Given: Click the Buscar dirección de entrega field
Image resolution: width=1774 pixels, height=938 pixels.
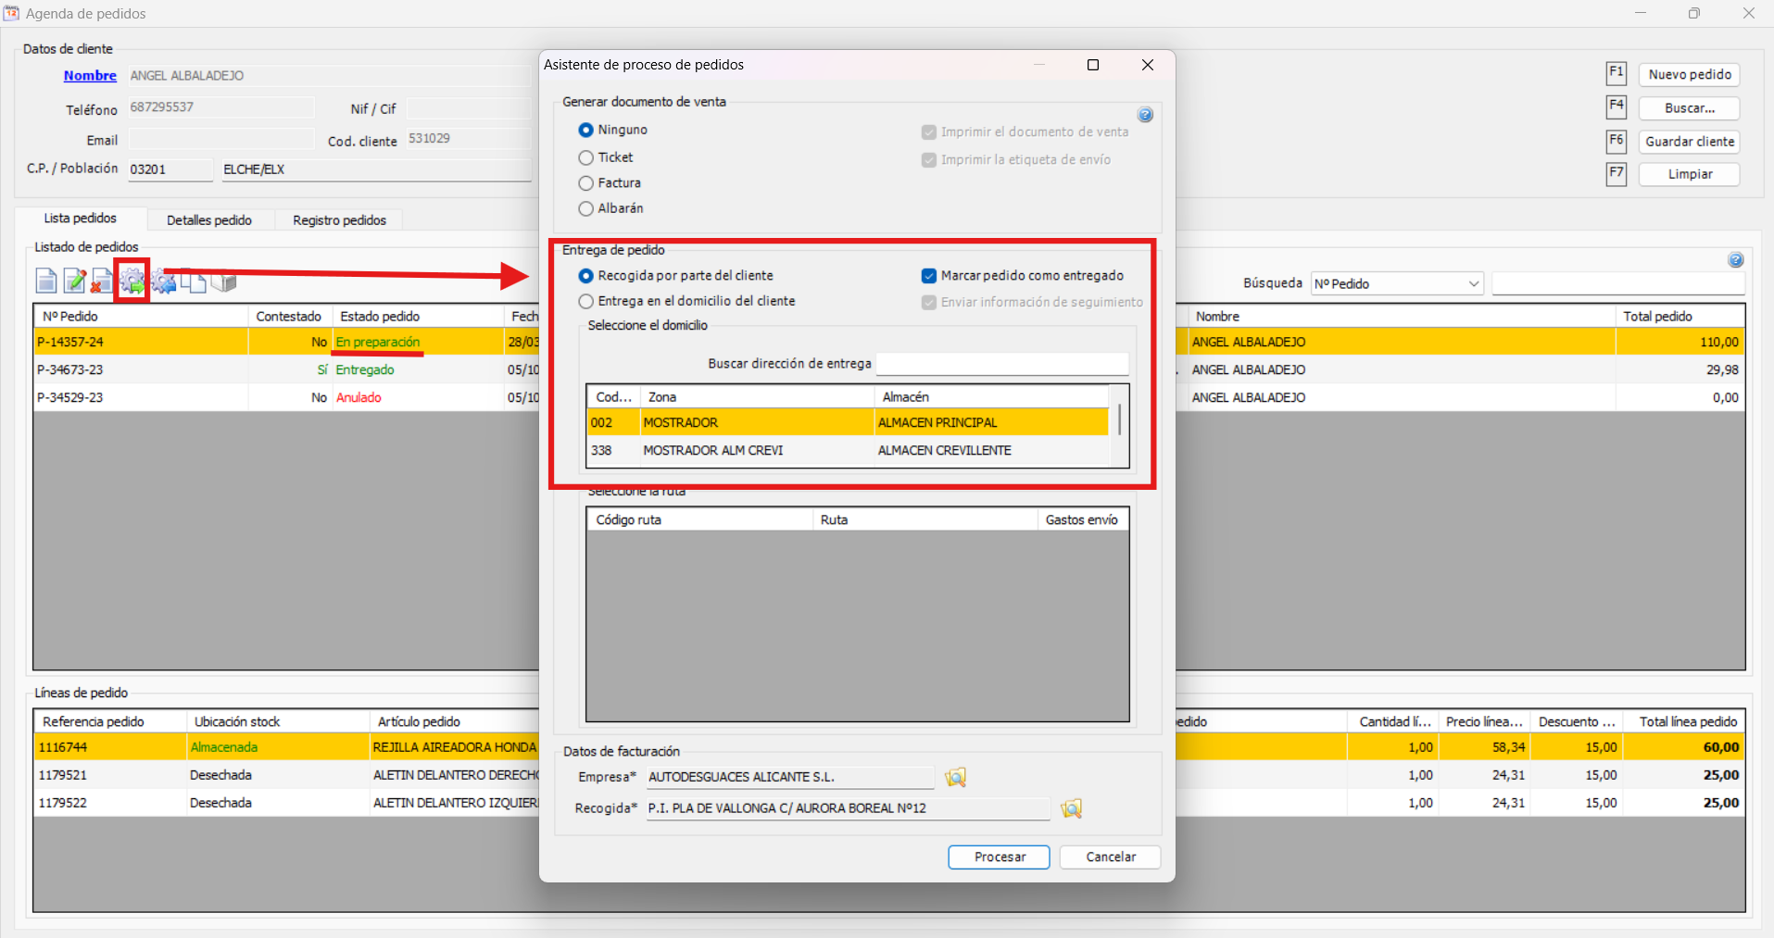Looking at the screenshot, I should click(1001, 364).
